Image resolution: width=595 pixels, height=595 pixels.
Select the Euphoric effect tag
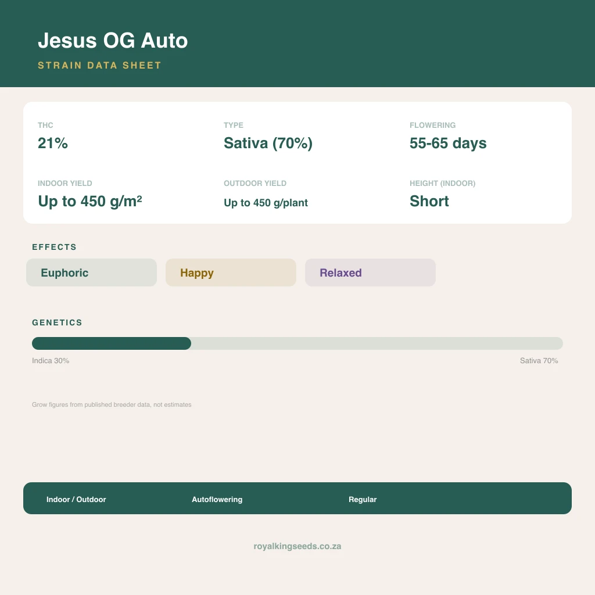tap(91, 273)
